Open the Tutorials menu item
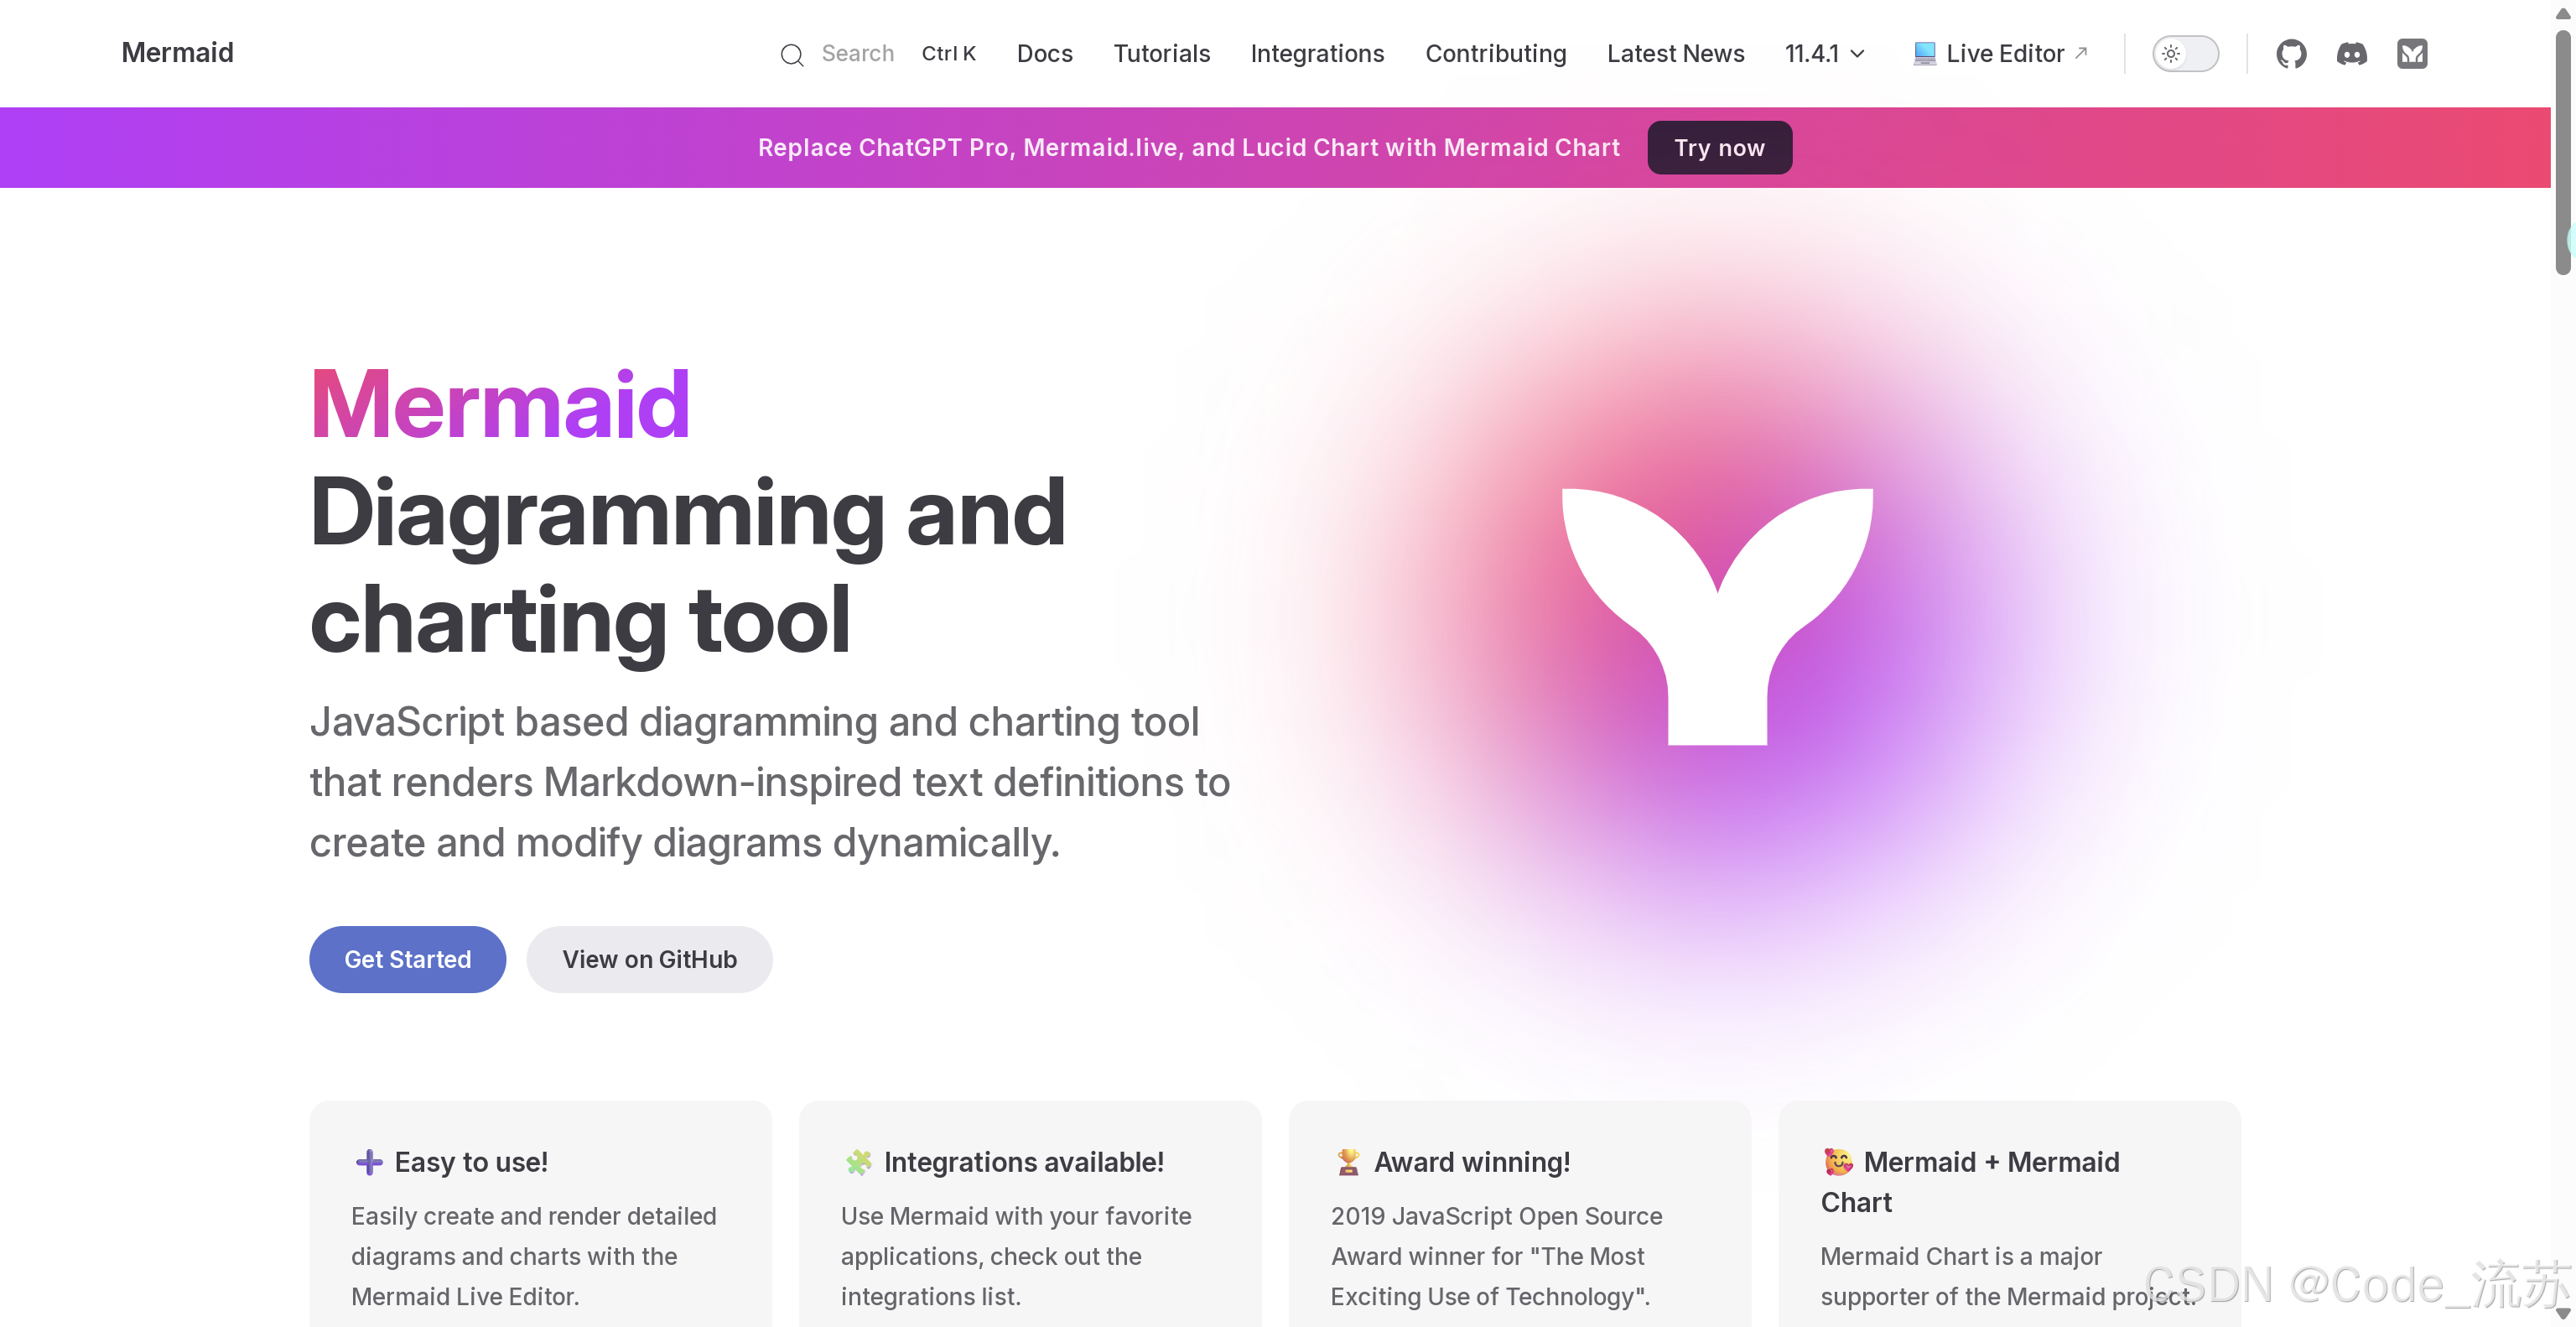Image resolution: width=2576 pixels, height=1327 pixels. (1161, 53)
